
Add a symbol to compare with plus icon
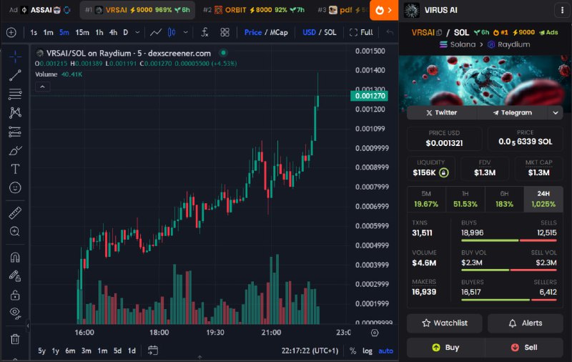click(x=11, y=32)
